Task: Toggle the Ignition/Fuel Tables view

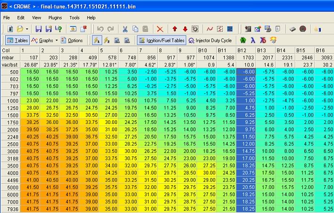Action: tap(162, 40)
